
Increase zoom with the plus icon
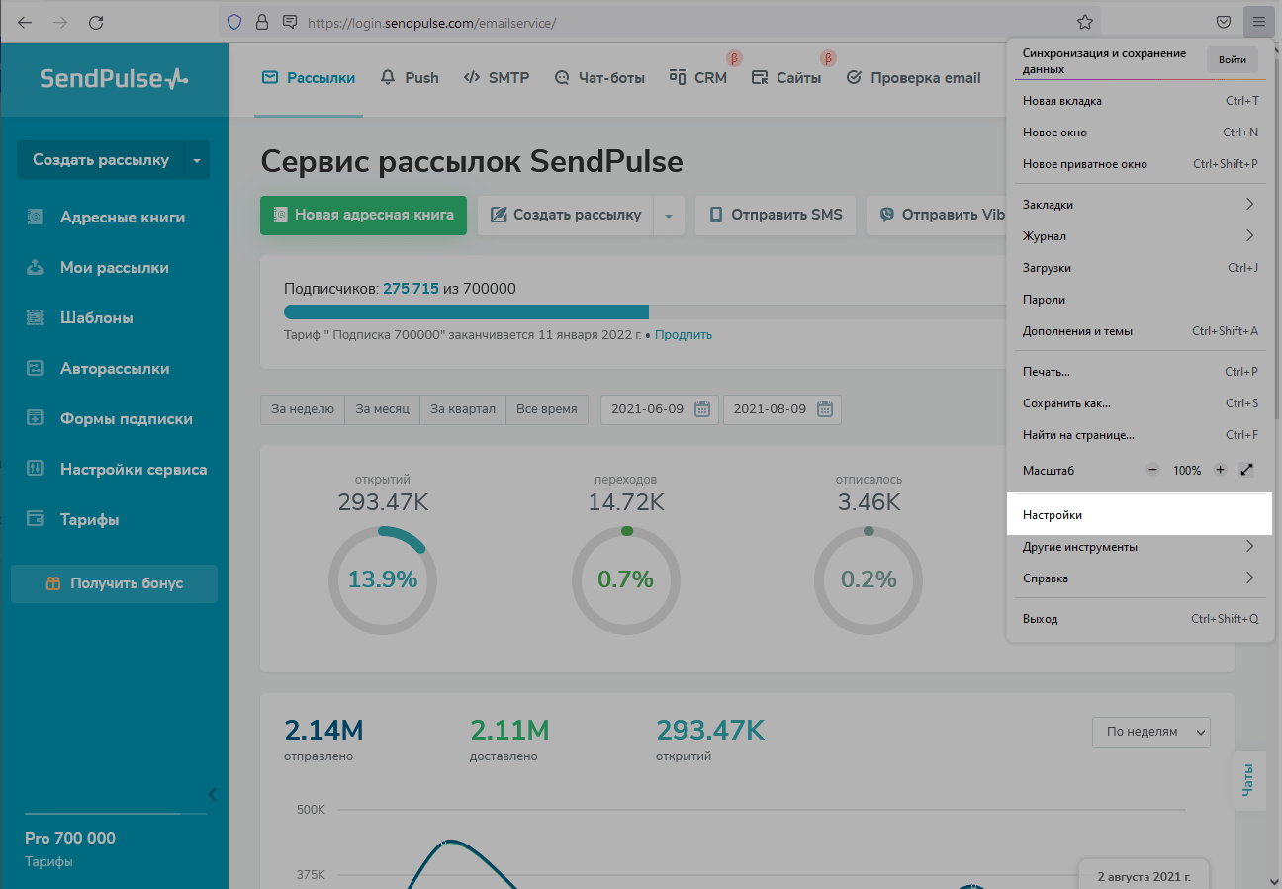click(x=1220, y=470)
